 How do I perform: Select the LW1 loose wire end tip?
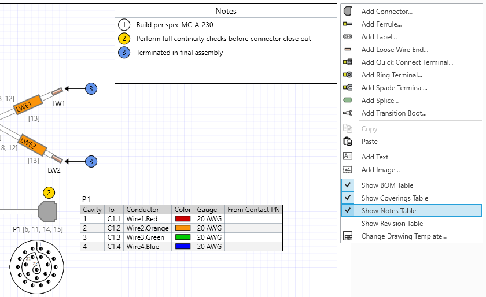[57, 91]
